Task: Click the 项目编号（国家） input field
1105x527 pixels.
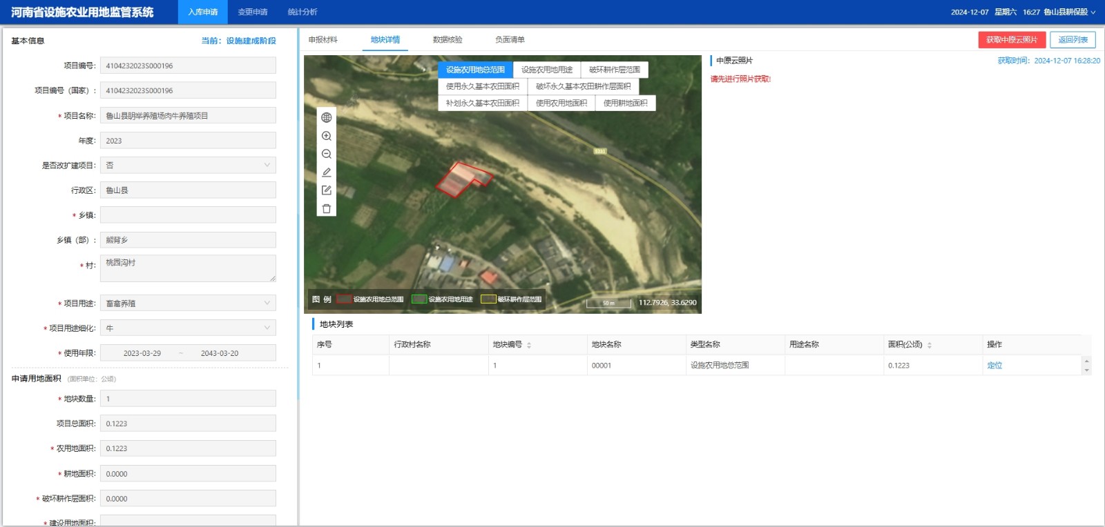Action: coord(188,90)
